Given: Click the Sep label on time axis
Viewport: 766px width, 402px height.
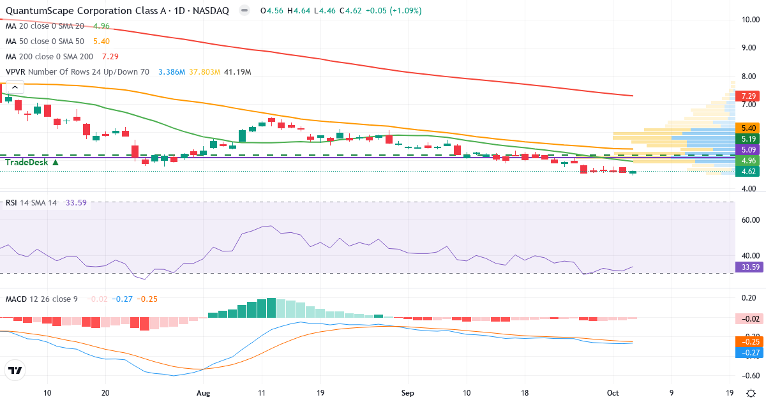Looking at the screenshot, I should [408, 393].
